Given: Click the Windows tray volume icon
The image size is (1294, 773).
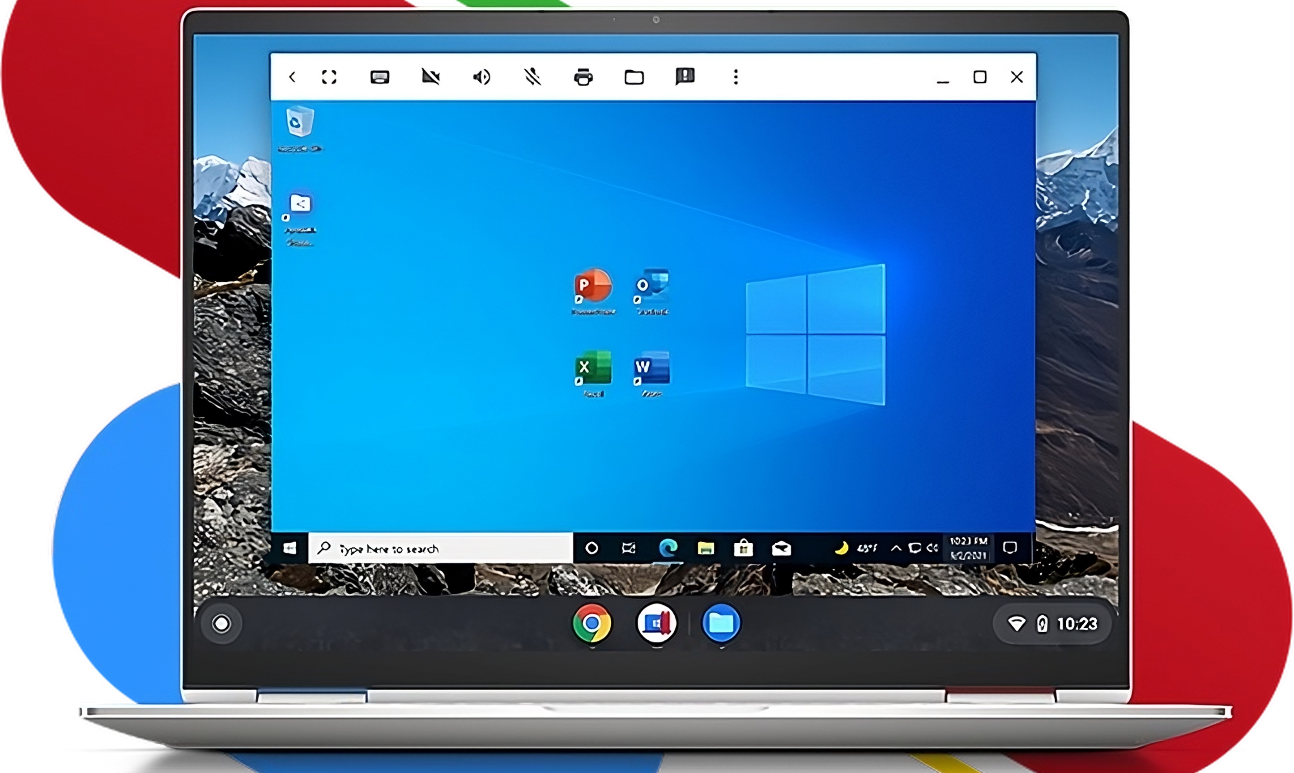Looking at the screenshot, I should [x=932, y=548].
